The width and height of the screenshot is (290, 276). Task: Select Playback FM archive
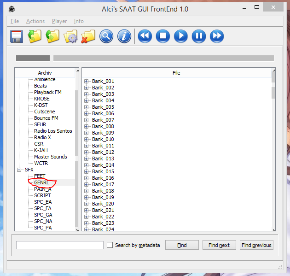click(x=48, y=92)
